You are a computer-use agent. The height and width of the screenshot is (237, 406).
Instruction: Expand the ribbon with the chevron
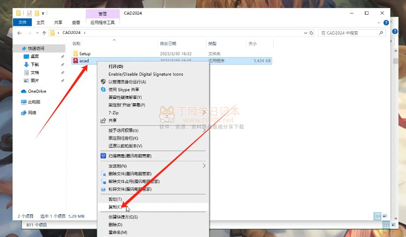point(379,23)
